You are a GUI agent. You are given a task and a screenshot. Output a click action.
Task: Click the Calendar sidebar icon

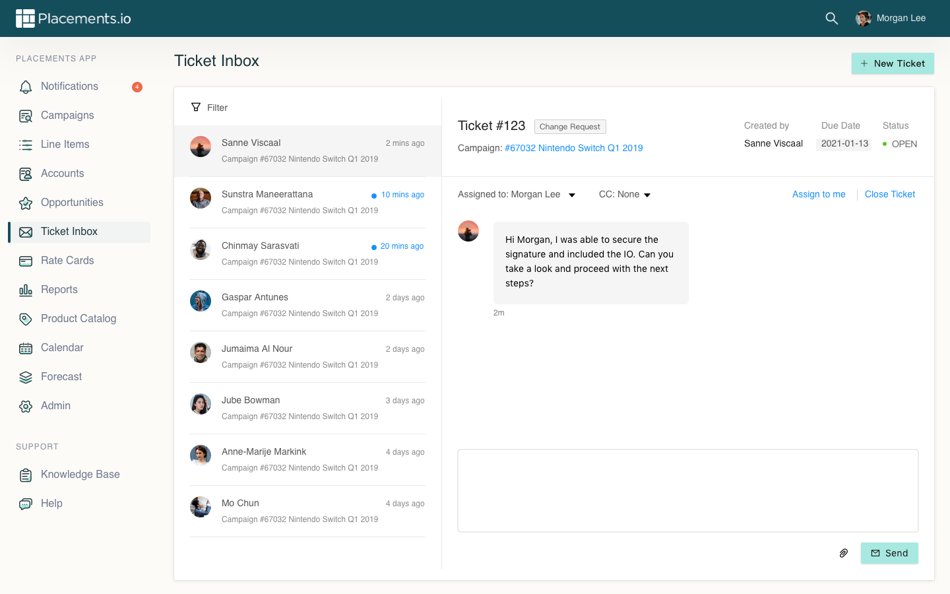[x=26, y=348]
